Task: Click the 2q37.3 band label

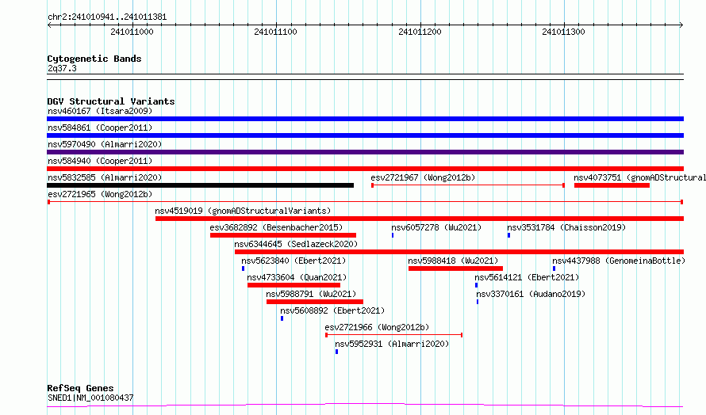Action: 62,68
